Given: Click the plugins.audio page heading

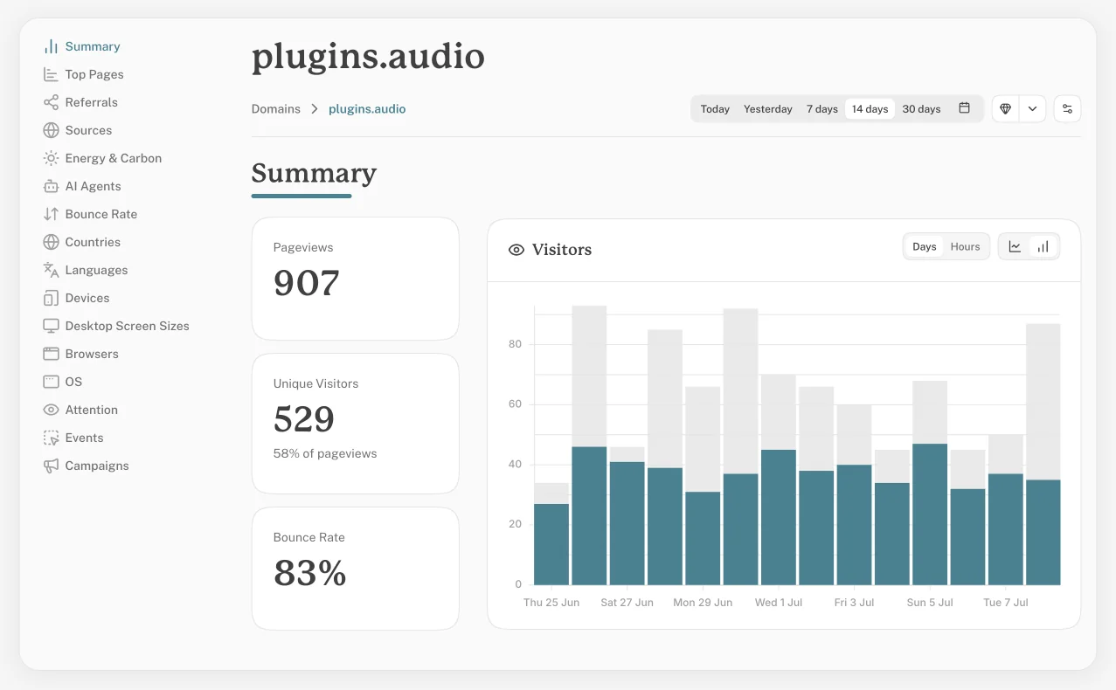Looking at the screenshot, I should 368,58.
